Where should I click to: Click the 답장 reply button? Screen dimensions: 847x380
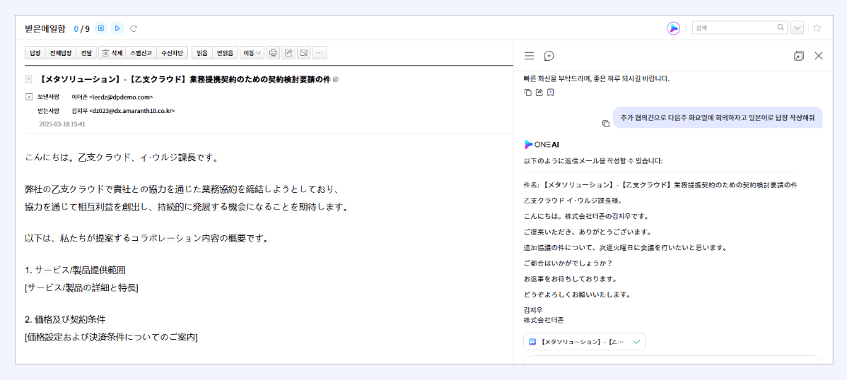(x=35, y=53)
